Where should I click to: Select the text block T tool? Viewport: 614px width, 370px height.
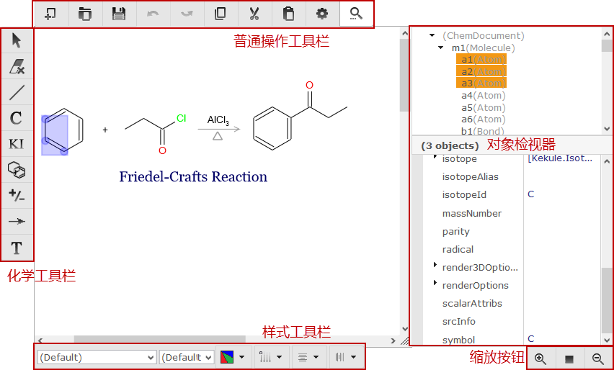pyautogui.click(x=17, y=248)
